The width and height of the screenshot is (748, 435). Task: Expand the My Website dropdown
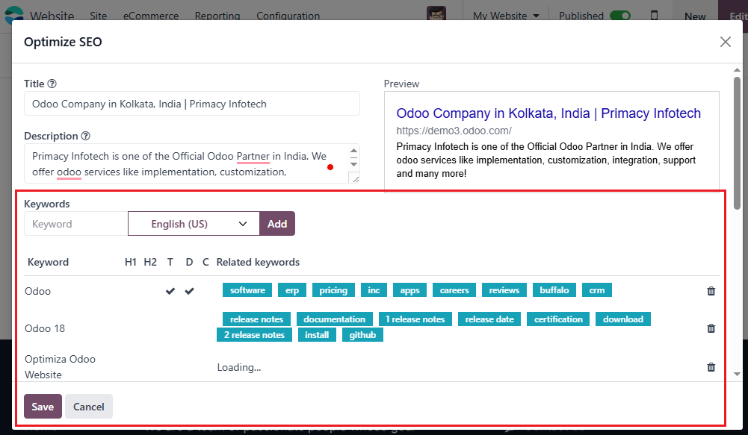pyautogui.click(x=506, y=14)
